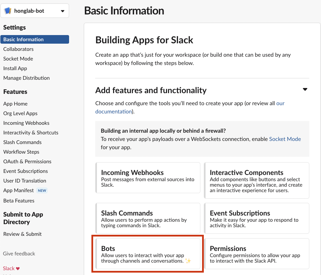Click the firewall question bold text
Screen dimensions: 321x275
tap(163, 131)
